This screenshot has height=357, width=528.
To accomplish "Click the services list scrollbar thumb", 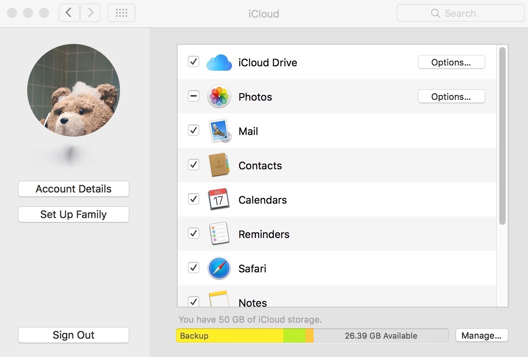I will point(502,136).
